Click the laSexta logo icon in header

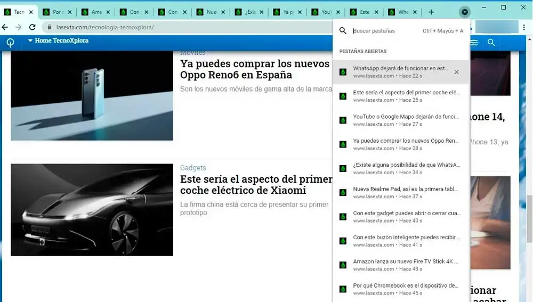tap(10, 43)
